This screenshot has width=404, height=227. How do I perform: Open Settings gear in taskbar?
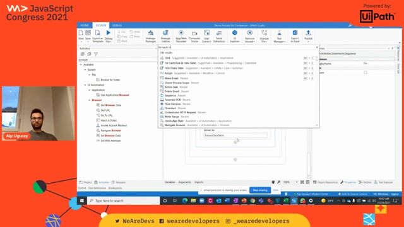click(x=311, y=201)
